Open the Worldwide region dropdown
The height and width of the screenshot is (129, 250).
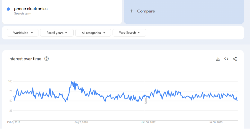tap(23, 33)
